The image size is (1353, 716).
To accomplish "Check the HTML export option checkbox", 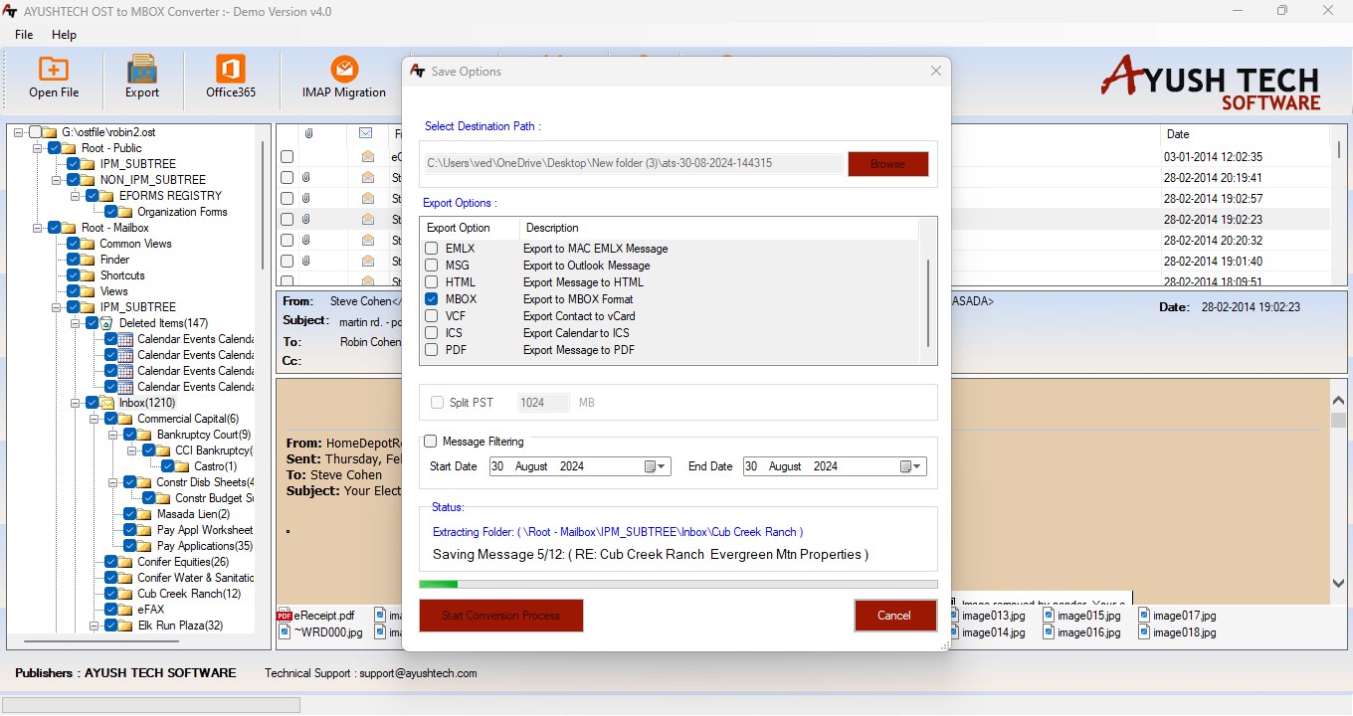I will (432, 282).
